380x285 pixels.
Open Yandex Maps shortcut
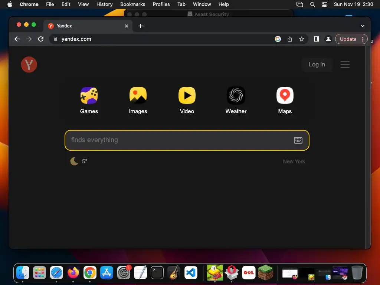point(285,100)
